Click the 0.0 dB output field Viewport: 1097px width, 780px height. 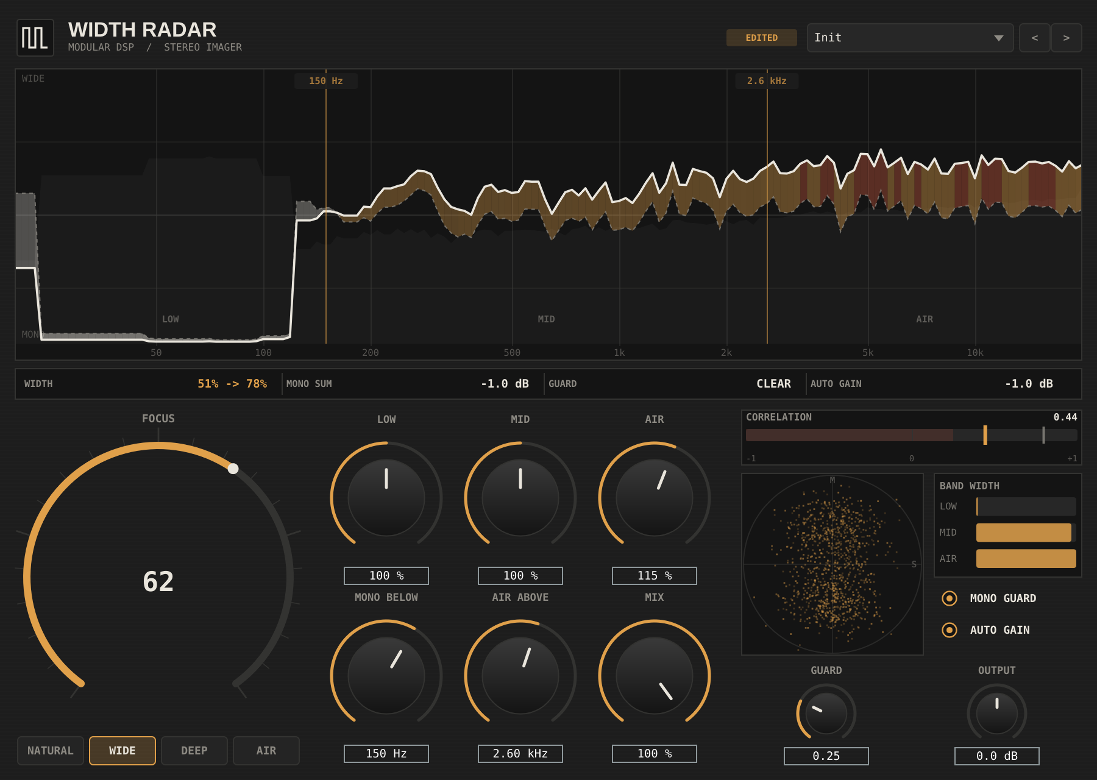997,756
